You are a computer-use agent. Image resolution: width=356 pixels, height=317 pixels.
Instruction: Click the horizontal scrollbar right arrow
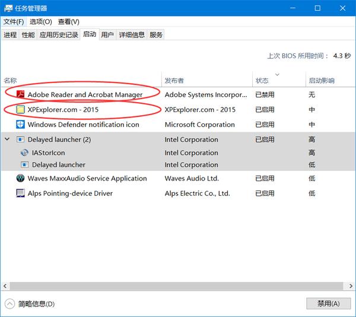tap(351, 286)
